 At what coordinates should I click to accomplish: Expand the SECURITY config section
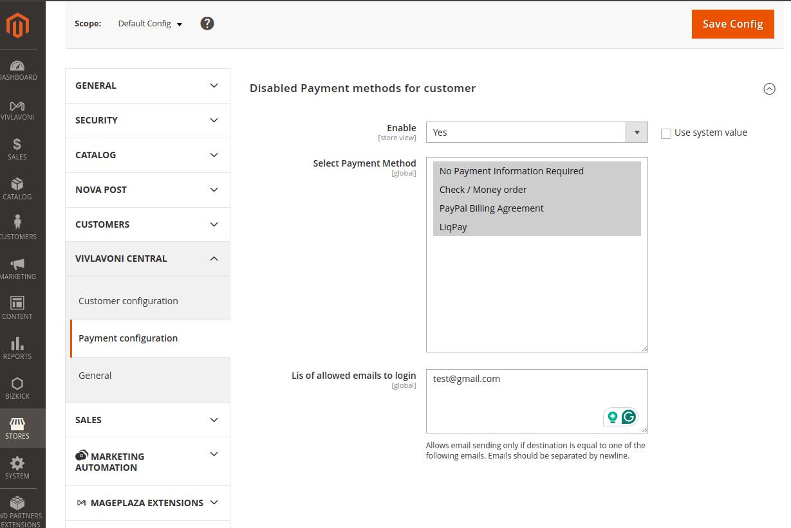click(x=147, y=120)
